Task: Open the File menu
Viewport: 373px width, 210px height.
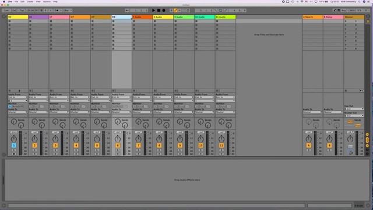Action: tap(16, 2)
